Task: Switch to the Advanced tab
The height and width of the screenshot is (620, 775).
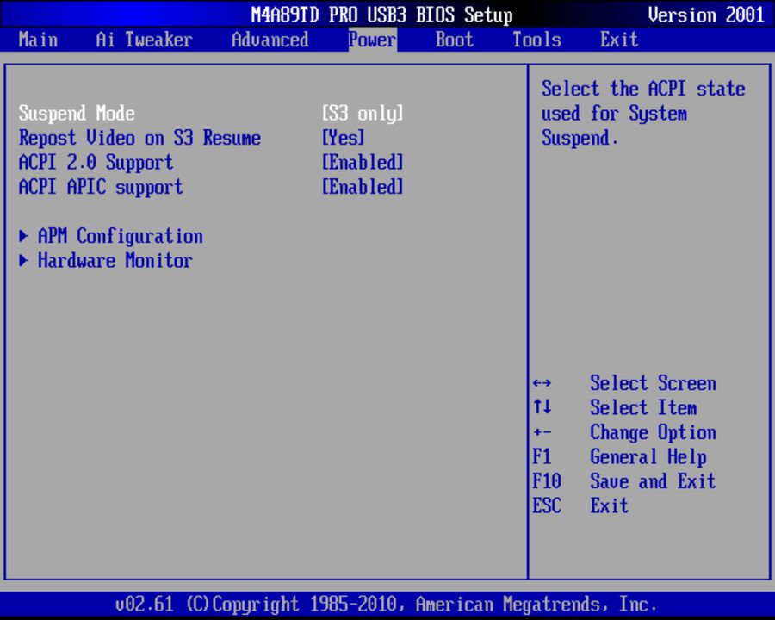Action: click(x=269, y=40)
